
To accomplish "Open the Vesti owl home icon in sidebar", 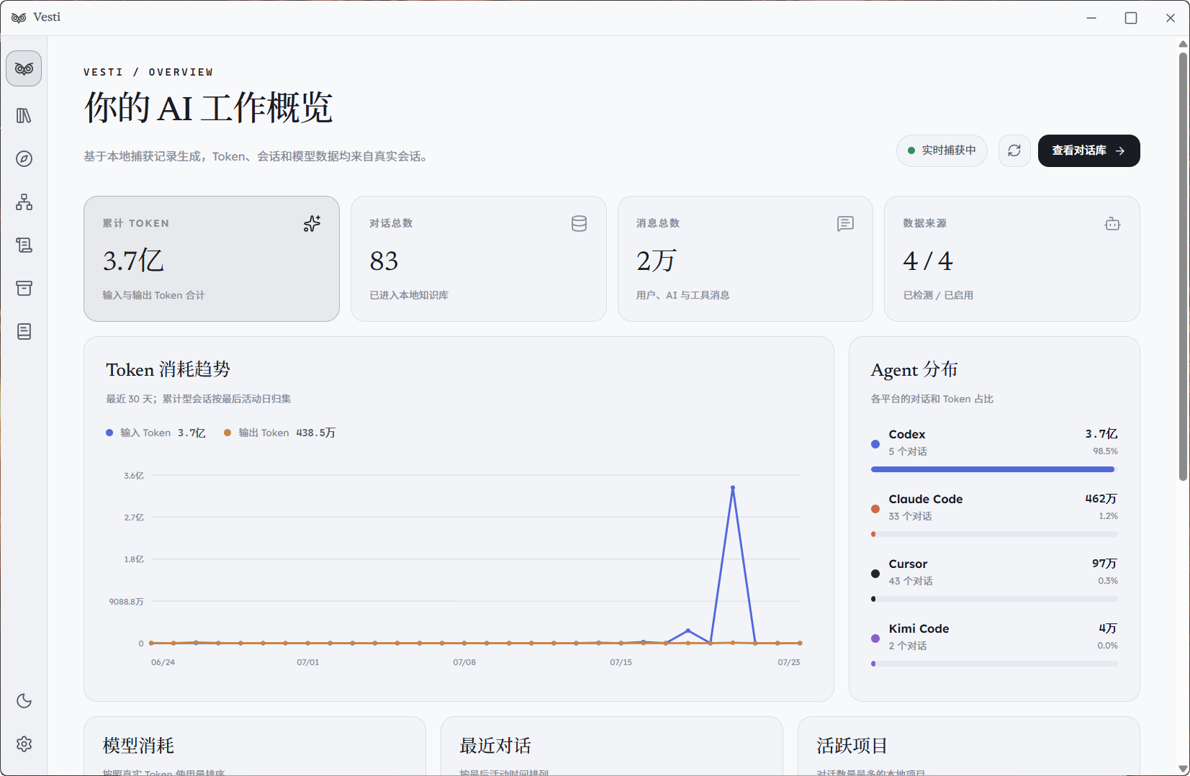I will 24,69.
